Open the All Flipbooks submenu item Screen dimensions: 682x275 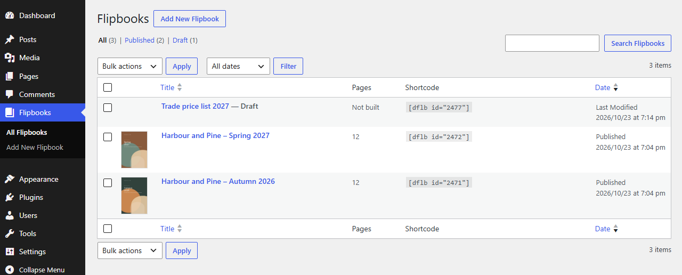tap(27, 132)
